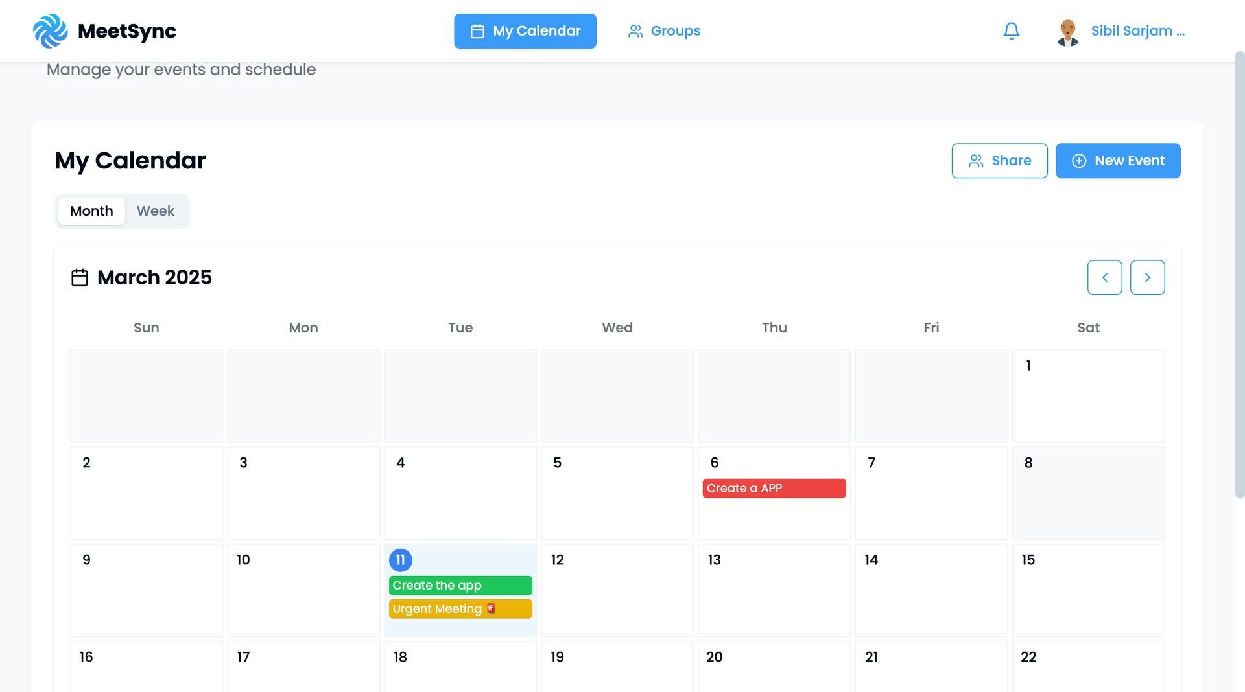Click the share people icon in Share button
The width and height of the screenshot is (1245, 692).
pos(975,161)
